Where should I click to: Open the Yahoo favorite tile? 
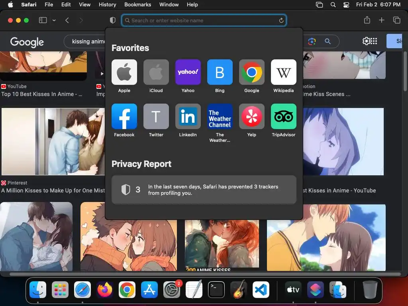click(188, 72)
